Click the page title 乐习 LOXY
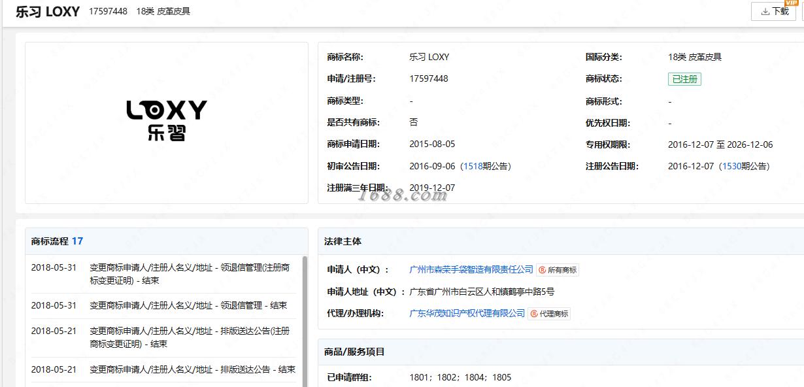 pyautogui.click(x=48, y=12)
